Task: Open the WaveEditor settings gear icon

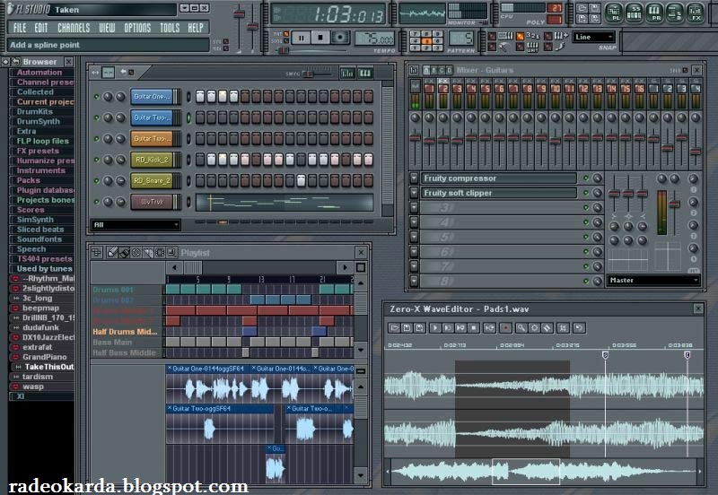Action: [x=534, y=327]
